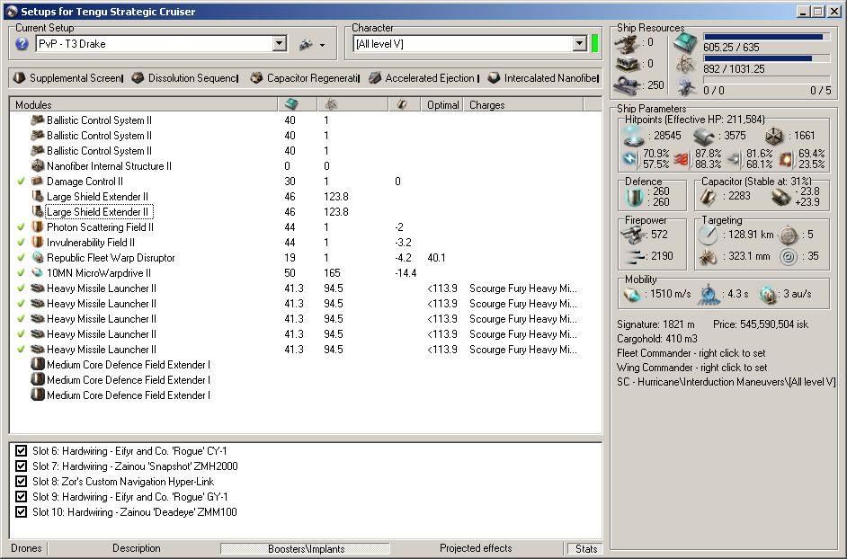This screenshot has height=559, width=847.
Task: Click the Dissolution Sequencer subsystem icon
Action: click(138, 78)
